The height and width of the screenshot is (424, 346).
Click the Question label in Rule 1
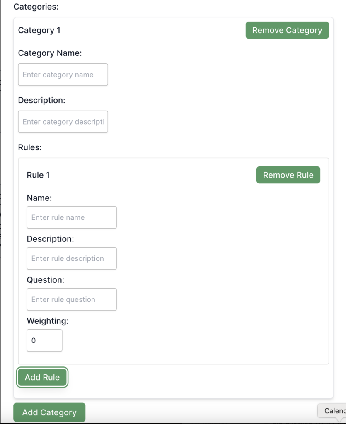(46, 280)
